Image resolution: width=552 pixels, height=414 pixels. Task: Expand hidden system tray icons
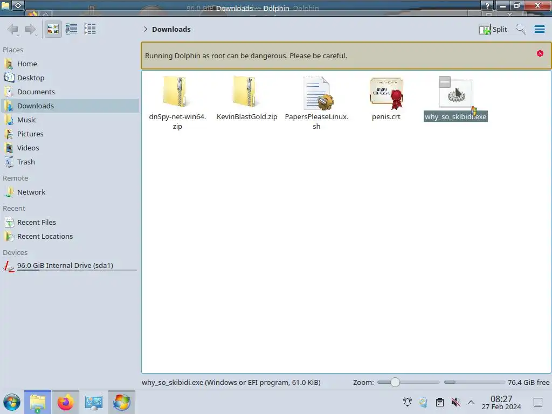[471, 402]
